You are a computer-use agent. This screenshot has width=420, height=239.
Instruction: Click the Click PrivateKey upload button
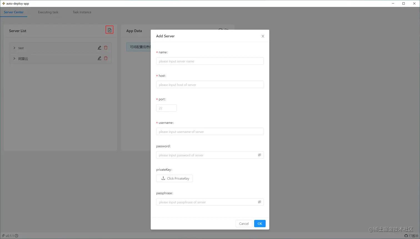174,178
